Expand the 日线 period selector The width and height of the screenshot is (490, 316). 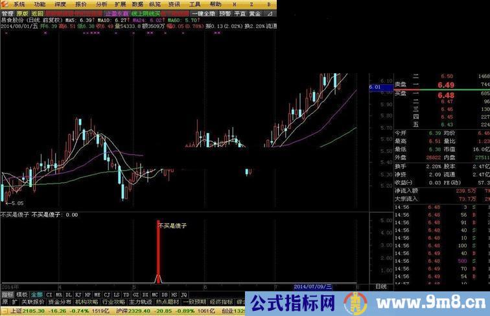(x=381, y=286)
